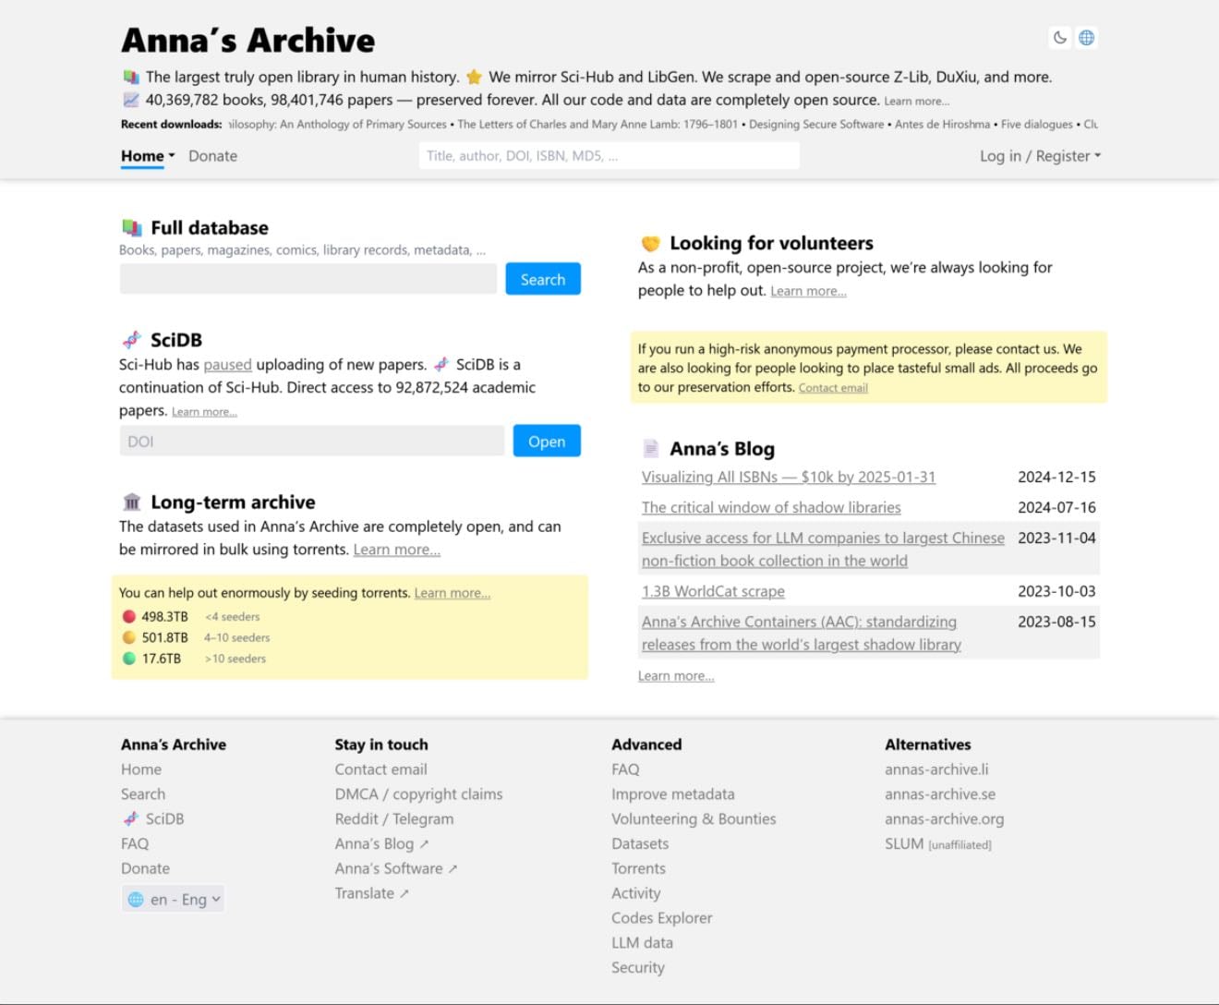Screen dimensions: 1219x1005
Task: Open the 'paused' link in SciDB text
Action: point(228,365)
